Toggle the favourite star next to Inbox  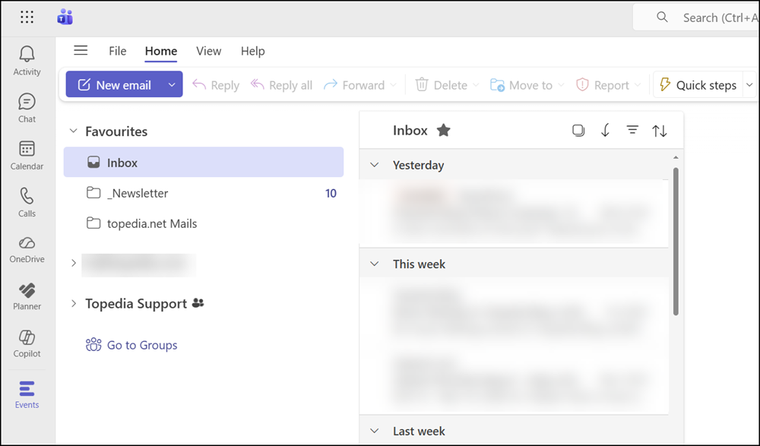click(443, 130)
